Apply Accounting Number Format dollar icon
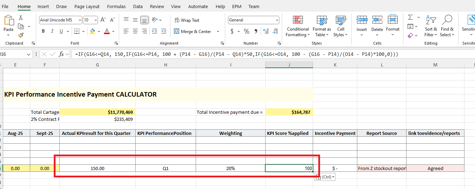Image resolution: width=475 pixels, height=189 pixels. point(232,31)
